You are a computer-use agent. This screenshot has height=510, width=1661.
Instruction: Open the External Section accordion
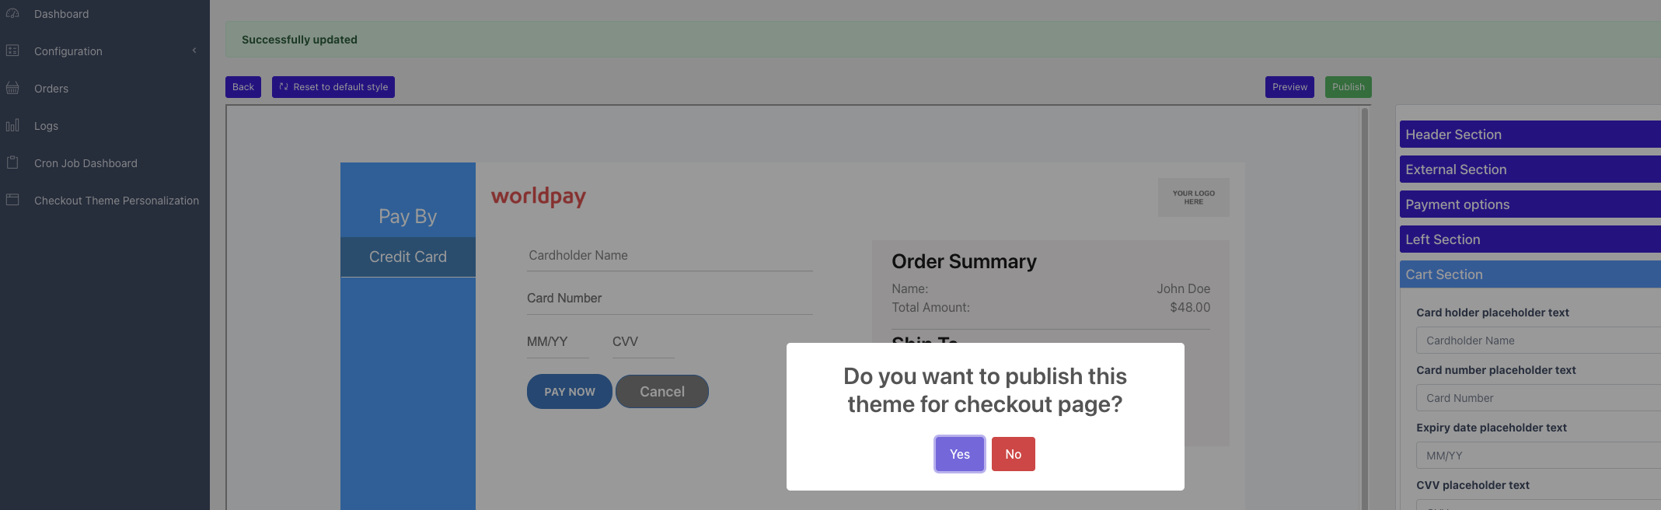coord(1528,169)
